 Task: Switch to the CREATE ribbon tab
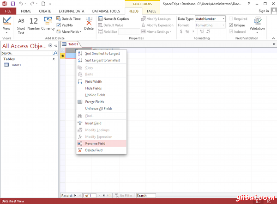tap(45, 11)
